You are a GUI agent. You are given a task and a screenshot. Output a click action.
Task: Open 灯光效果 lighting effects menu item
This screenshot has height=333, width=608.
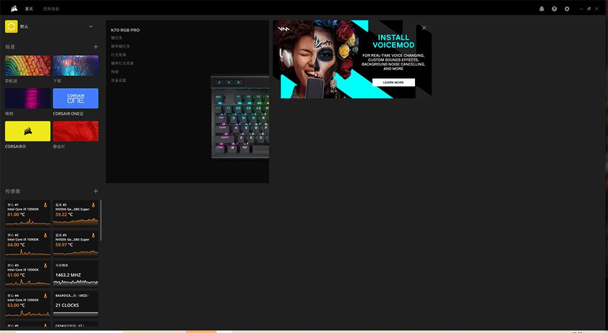[x=118, y=55]
